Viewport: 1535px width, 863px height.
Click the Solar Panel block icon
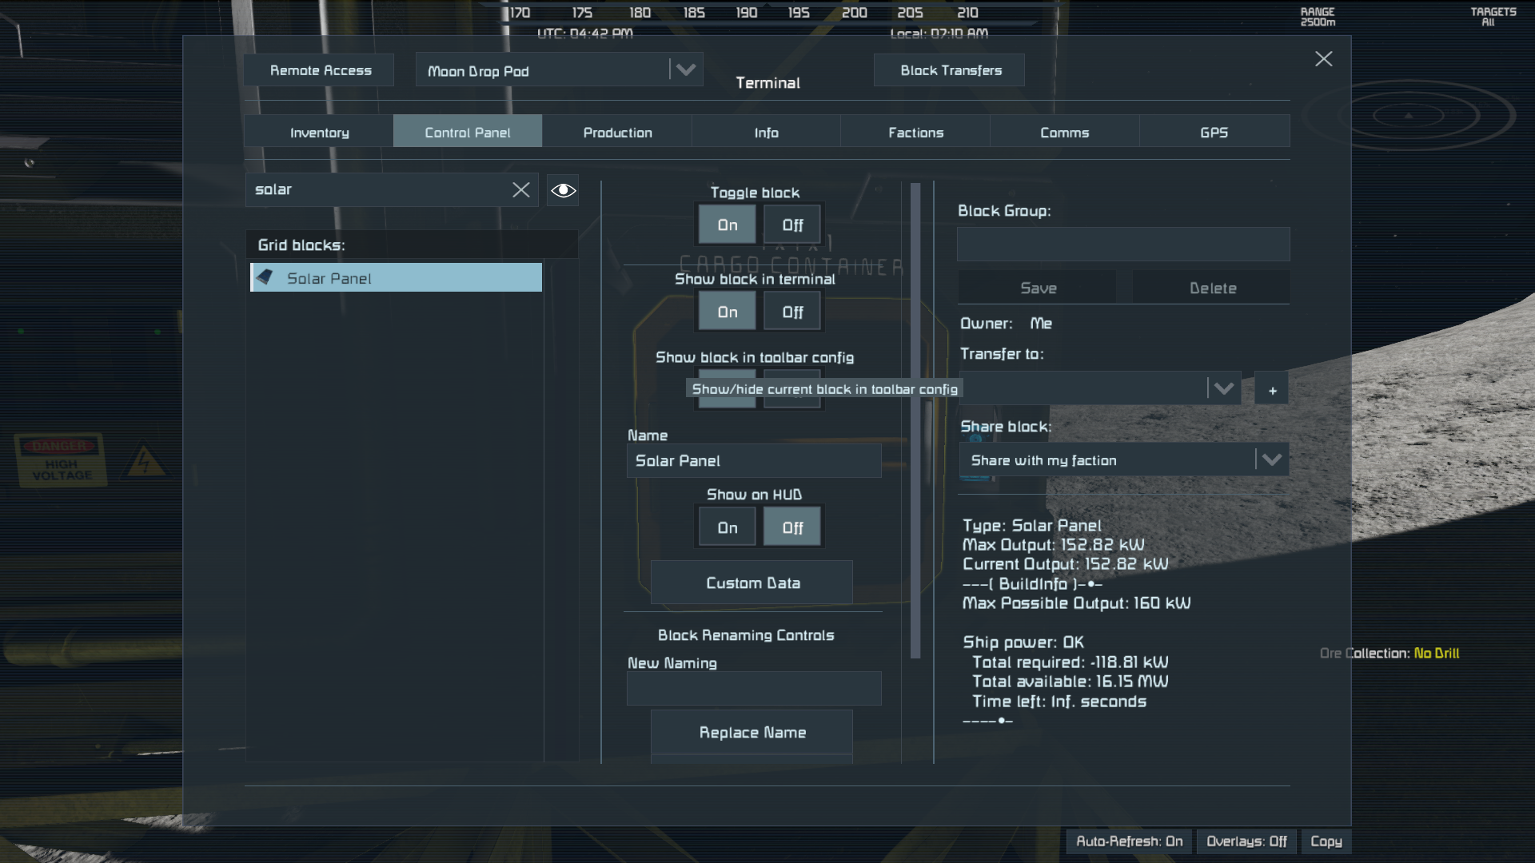coord(265,277)
